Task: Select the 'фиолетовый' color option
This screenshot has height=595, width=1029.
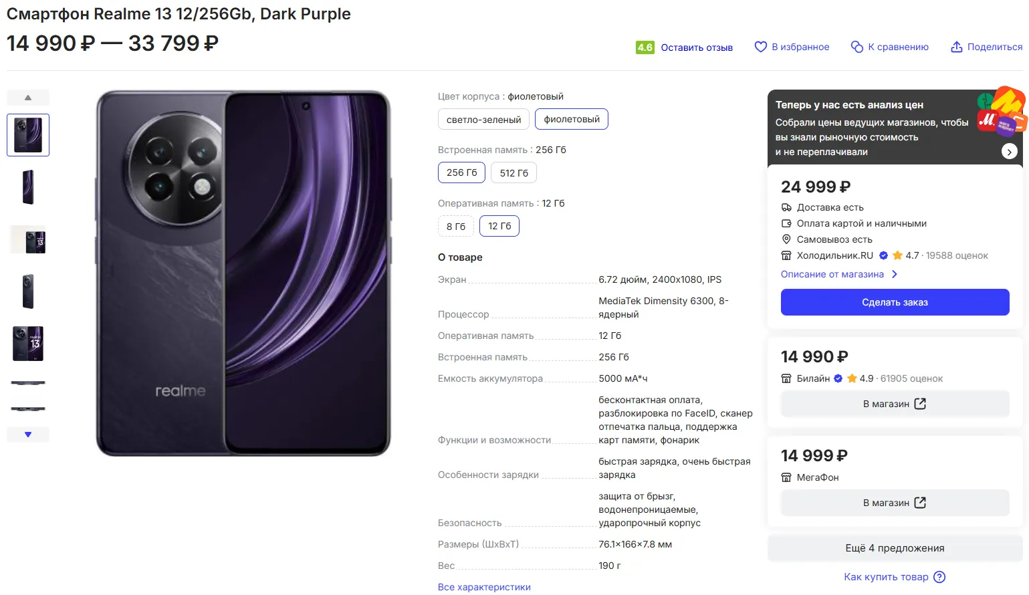Action: pos(572,120)
